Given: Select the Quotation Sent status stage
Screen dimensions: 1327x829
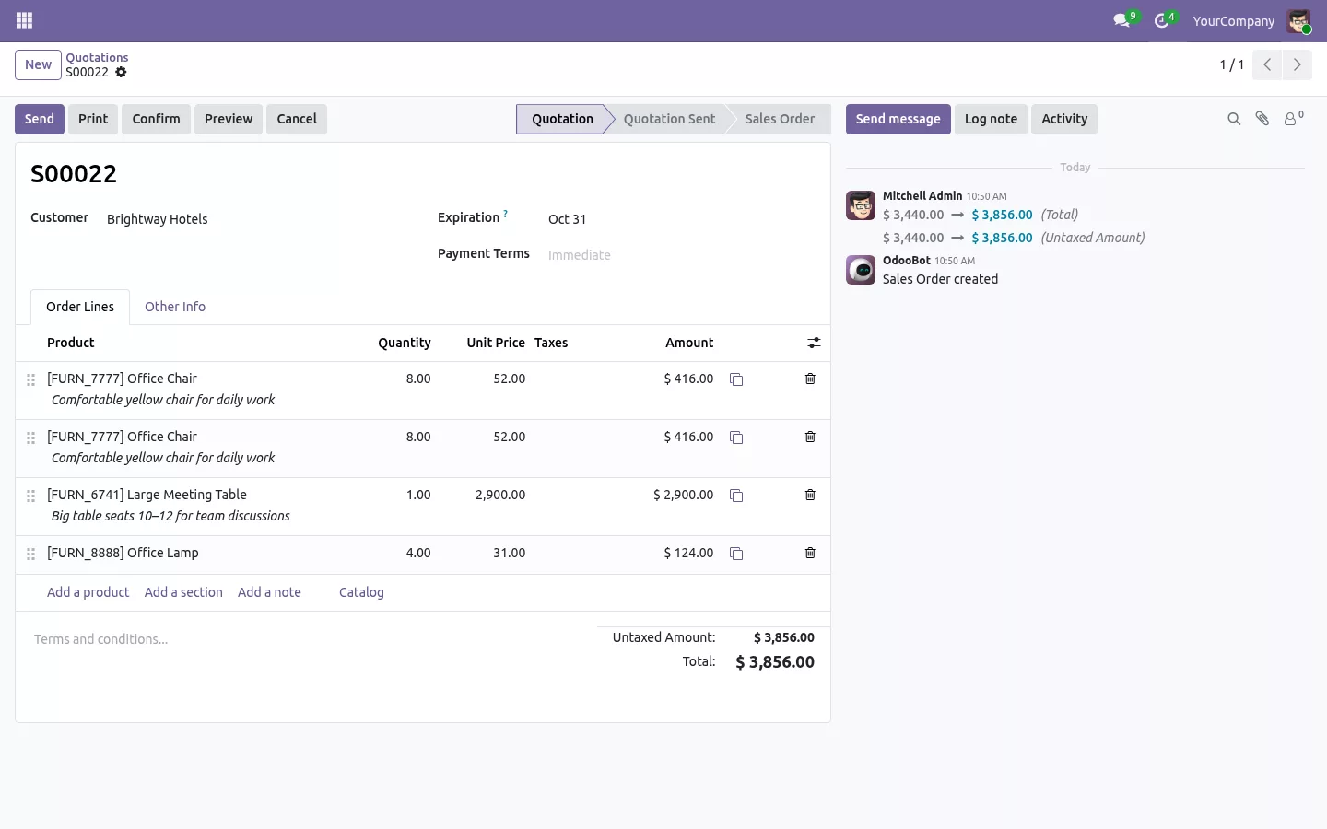Looking at the screenshot, I should tap(669, 119).
